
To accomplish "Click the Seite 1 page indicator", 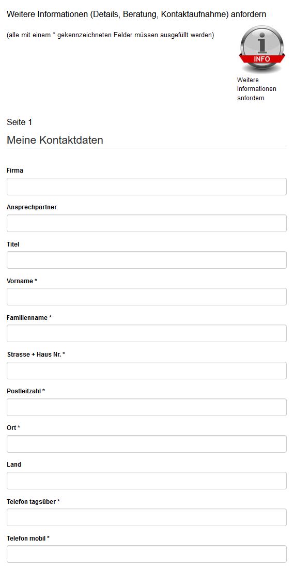I will 19,122.
